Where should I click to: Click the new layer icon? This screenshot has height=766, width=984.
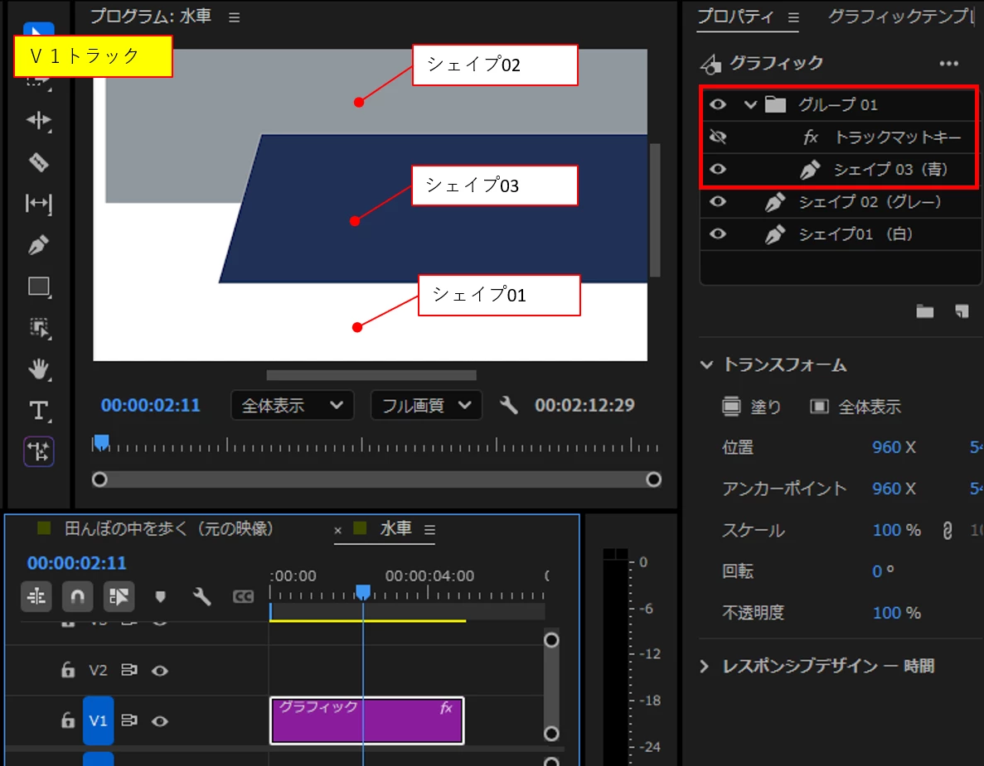962,311
